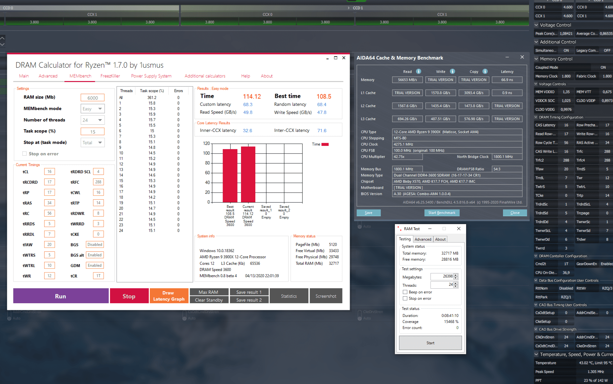Switch to the FreezKiller tab
Screen dimensions: 613x384
(110, 76)
